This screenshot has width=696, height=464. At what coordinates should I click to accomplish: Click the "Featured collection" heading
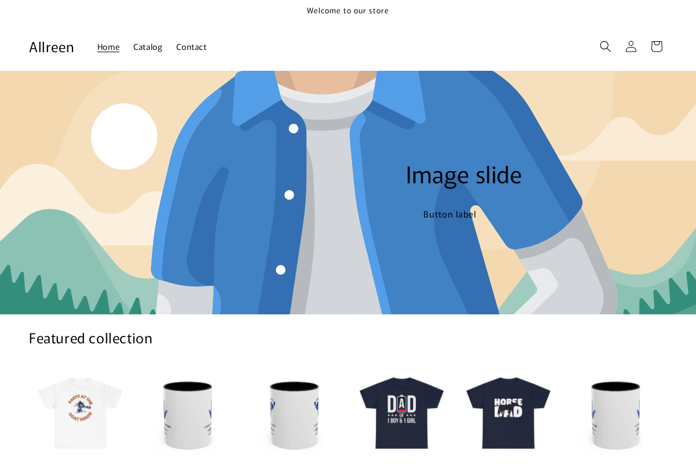click(x=90, y=338)
